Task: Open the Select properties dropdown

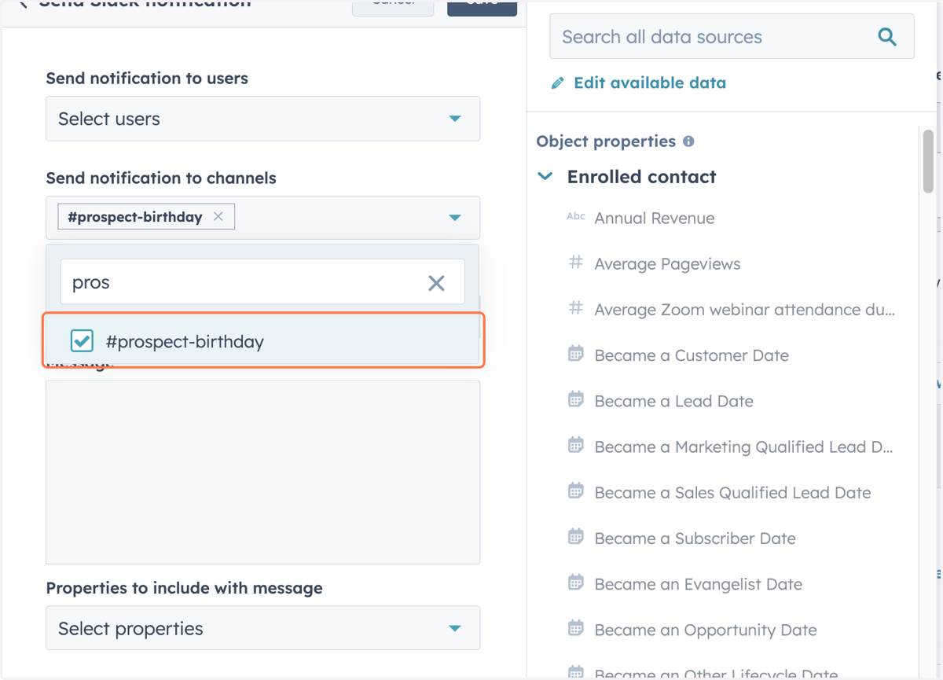Action: pos(262,628)
